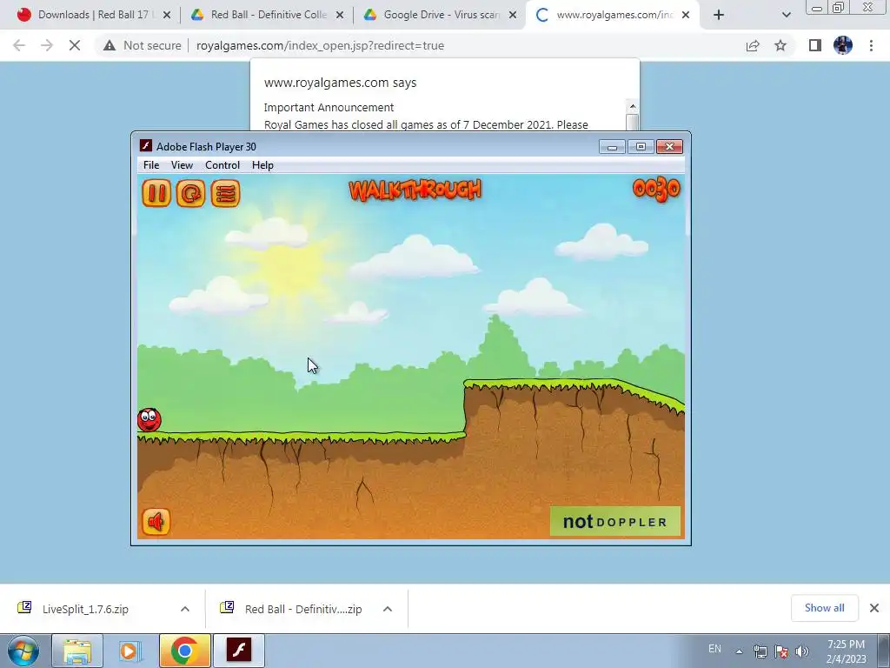Bookmark this page with the star icon
Screen dimensions: 890x668
point(780,45)
